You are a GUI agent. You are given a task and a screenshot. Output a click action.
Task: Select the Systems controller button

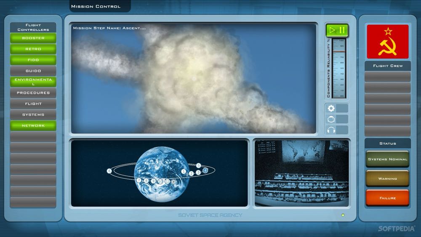33,115
